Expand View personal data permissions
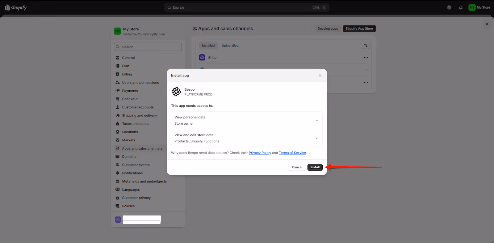Screen dimensions: 494x243 click(x=247, y=120)
